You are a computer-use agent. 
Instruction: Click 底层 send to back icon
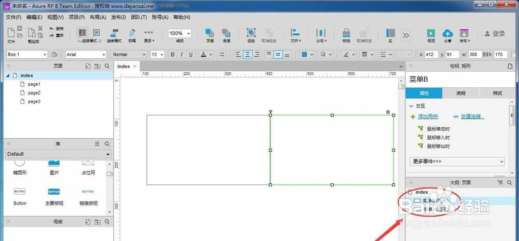[226, 33]
